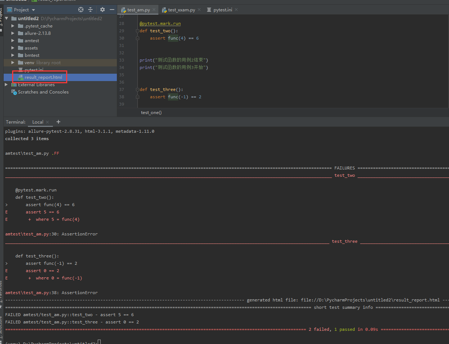The width and height of the screenshot is (449, 344).
Task: Click the Collapse All icon in Project panel
Action: click(x=90, y=10)
